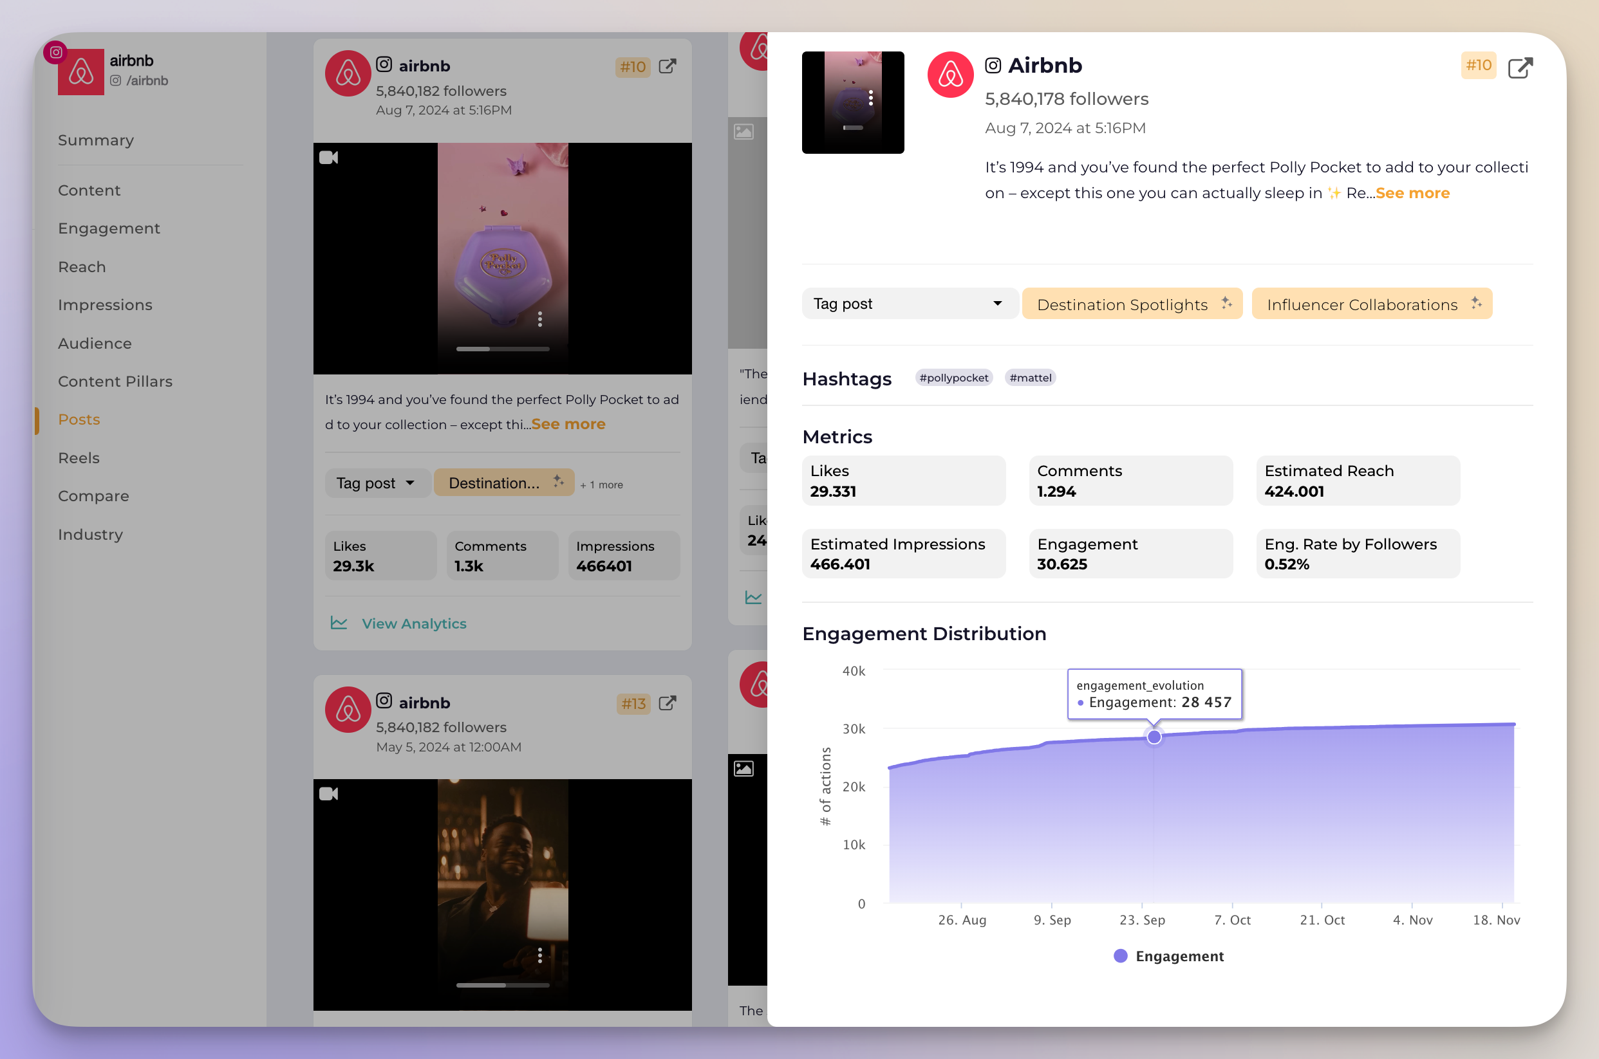
Task: Open external link icon on #10 post card
Action: (668, 66)
